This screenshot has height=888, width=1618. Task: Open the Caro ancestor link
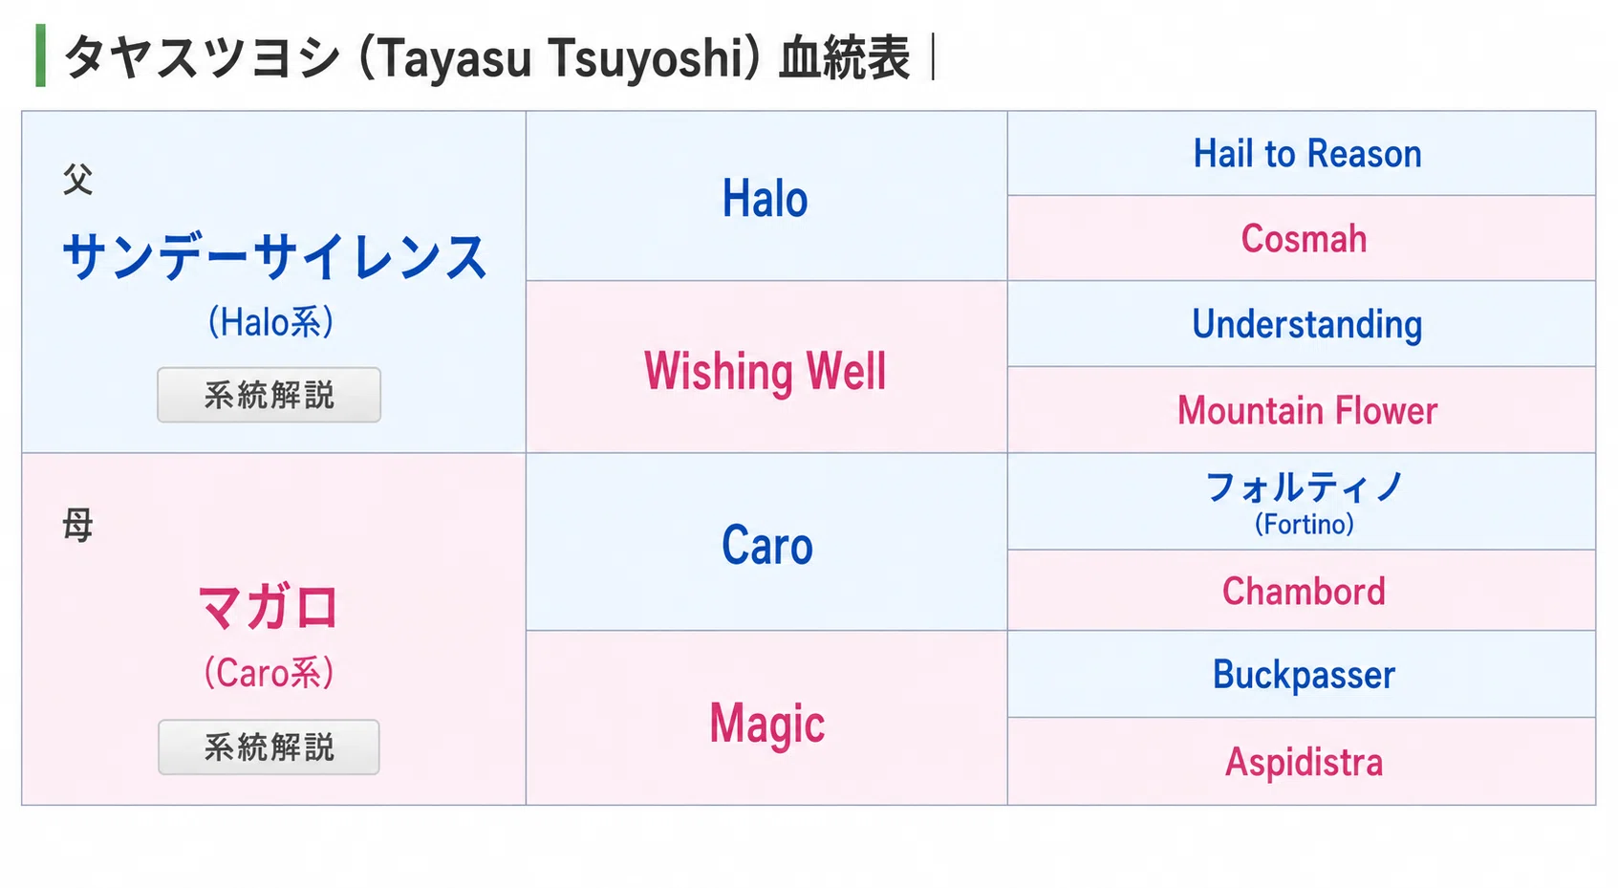[x=766, y=546]
